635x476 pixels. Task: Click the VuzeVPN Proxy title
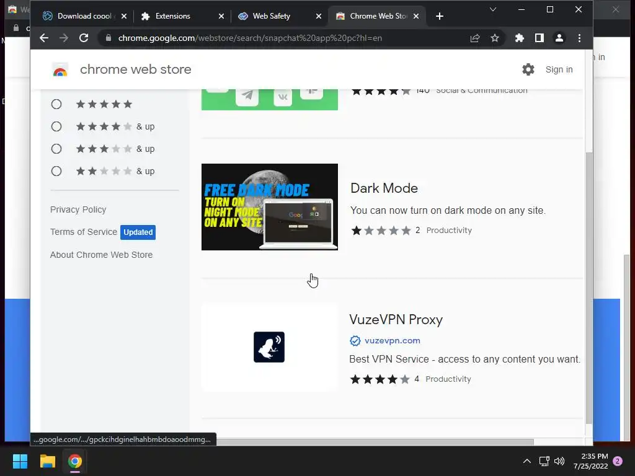pos(396,320)
